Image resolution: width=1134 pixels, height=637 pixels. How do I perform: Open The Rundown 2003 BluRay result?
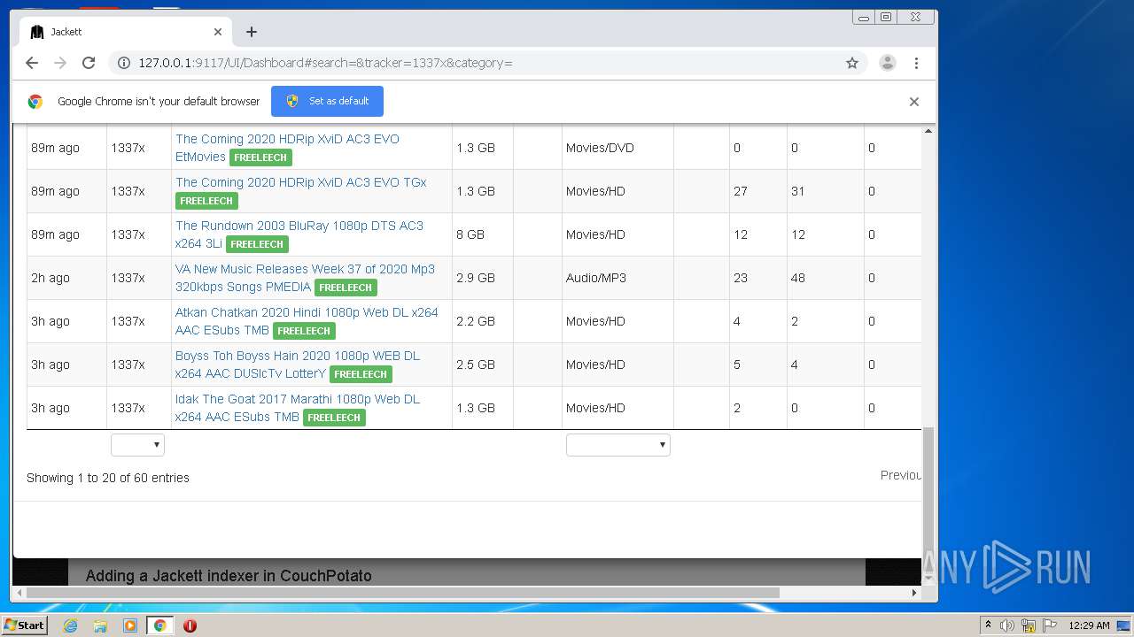click(299, 234)
